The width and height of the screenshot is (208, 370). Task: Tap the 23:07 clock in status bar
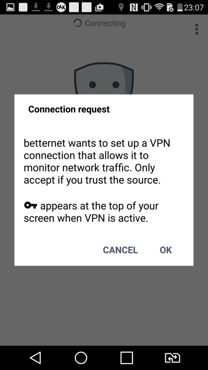tap(194, 7)
